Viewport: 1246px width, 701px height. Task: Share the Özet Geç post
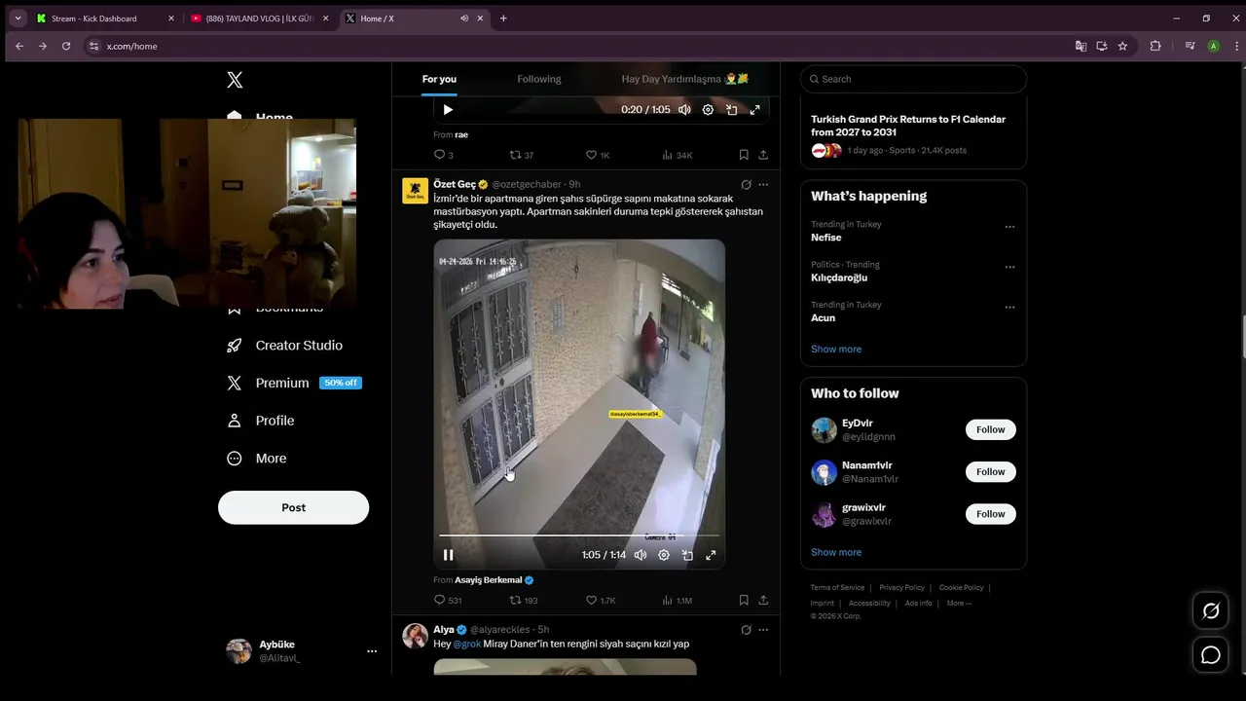(x=763, y=601)
